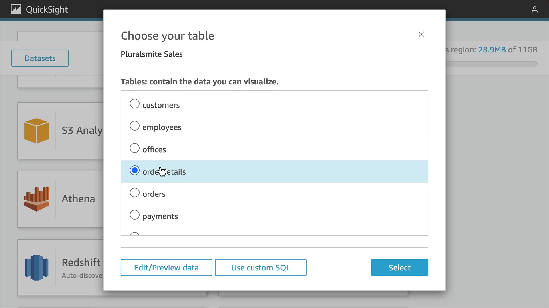This screenshot has height=308, width=549.
Task: Choose the payments table option
Action: [x=135, y=215]
